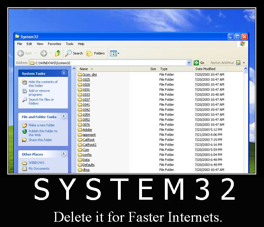
Task: Open the Help menu
Action: (81, 44)
